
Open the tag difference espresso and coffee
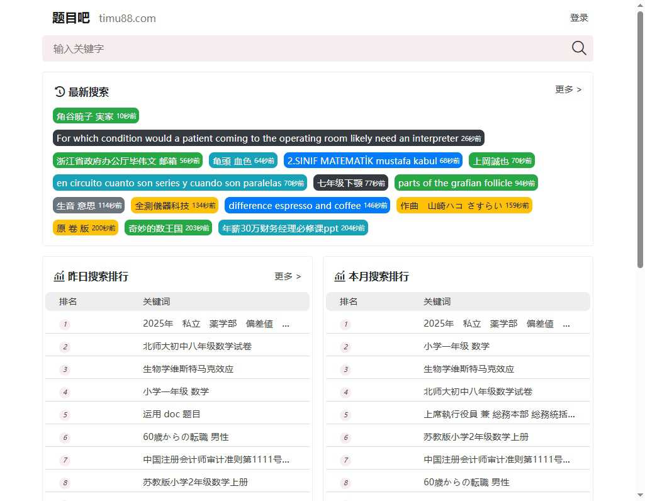pos(307,205)
